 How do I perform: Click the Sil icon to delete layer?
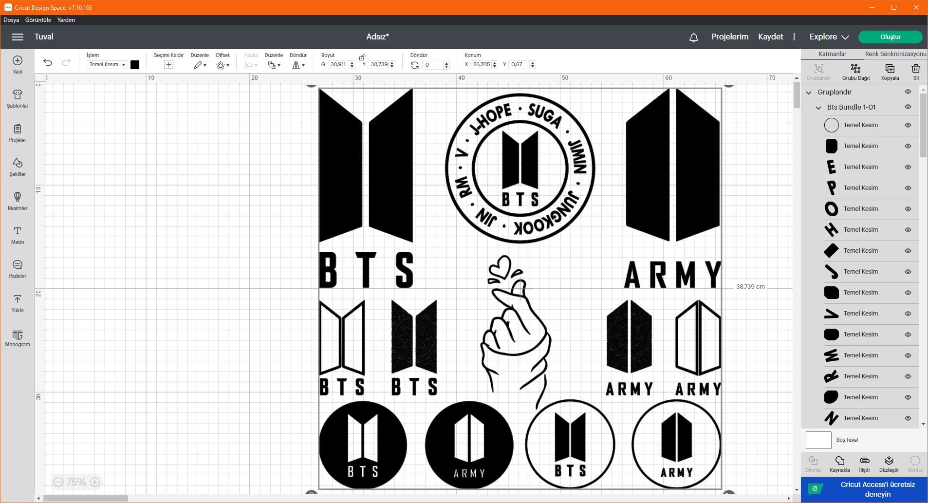pyautogui.click(x=915, y=71)
